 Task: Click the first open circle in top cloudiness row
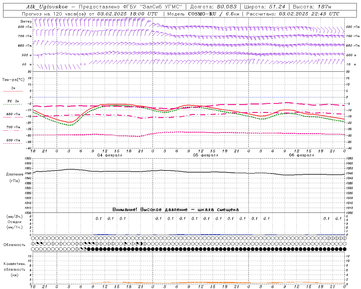33,238
